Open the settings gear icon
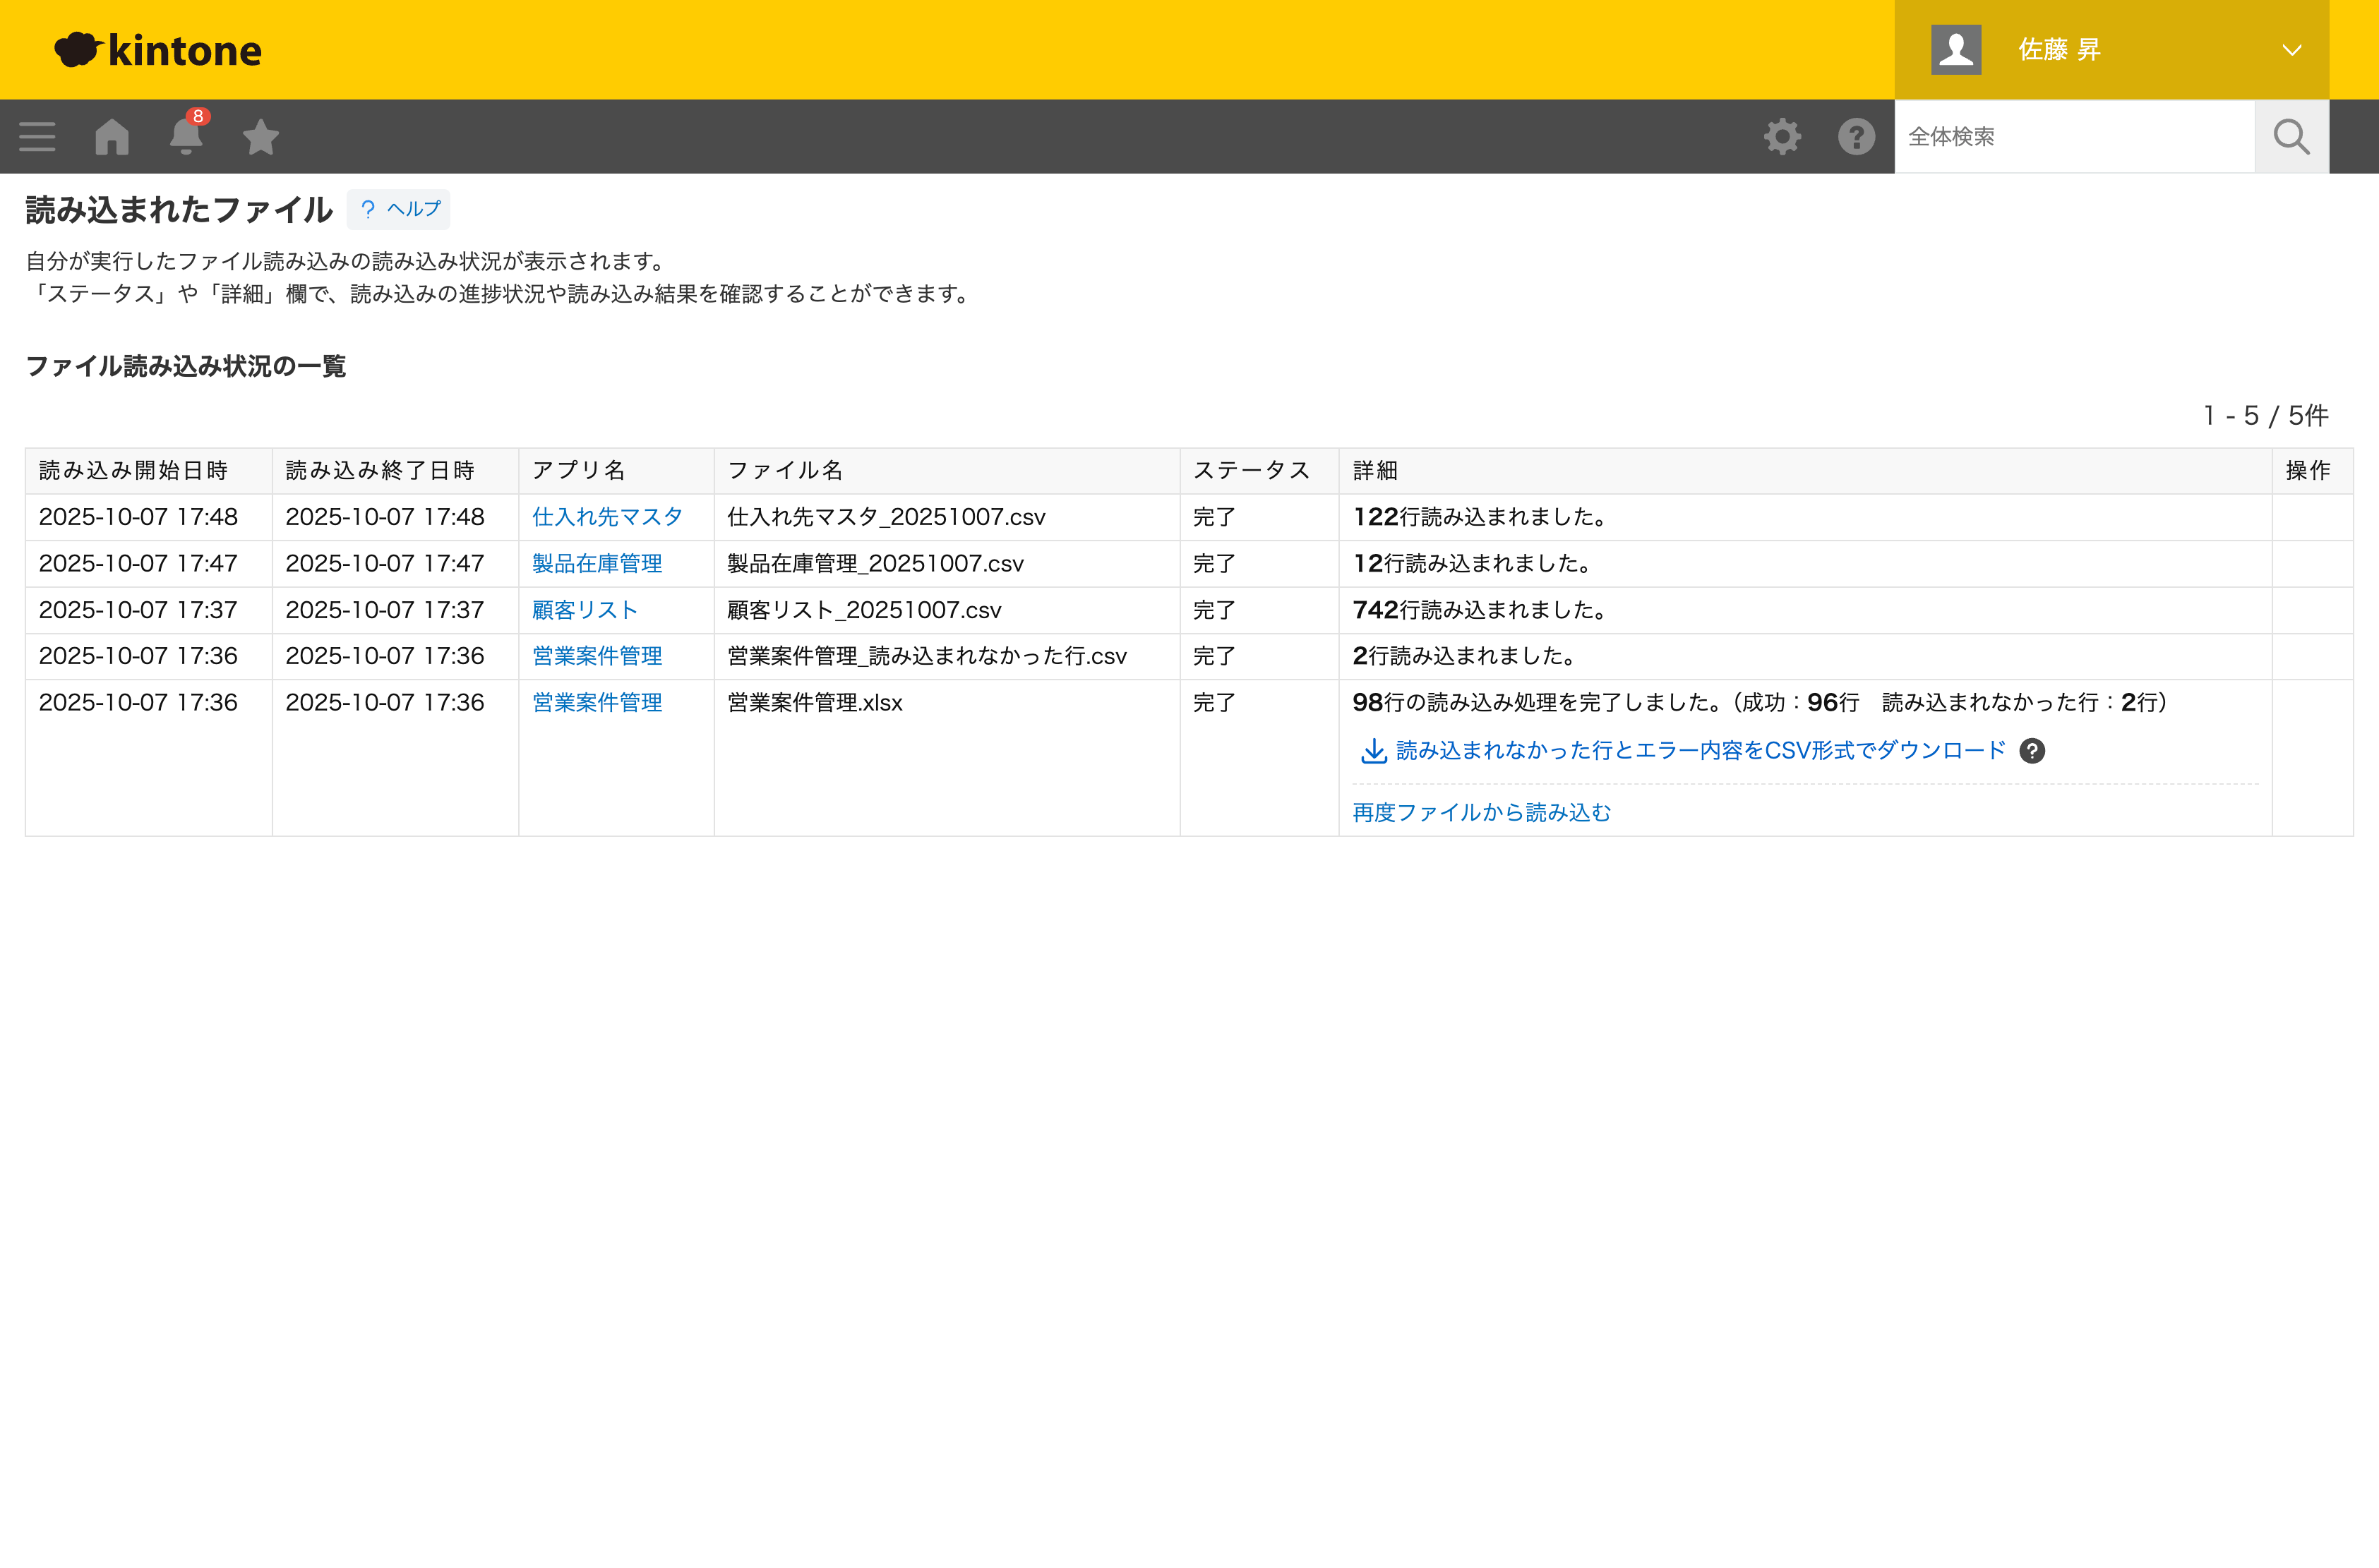Viewport: 2379px width, 1568px height. (x=1782, y=136)
